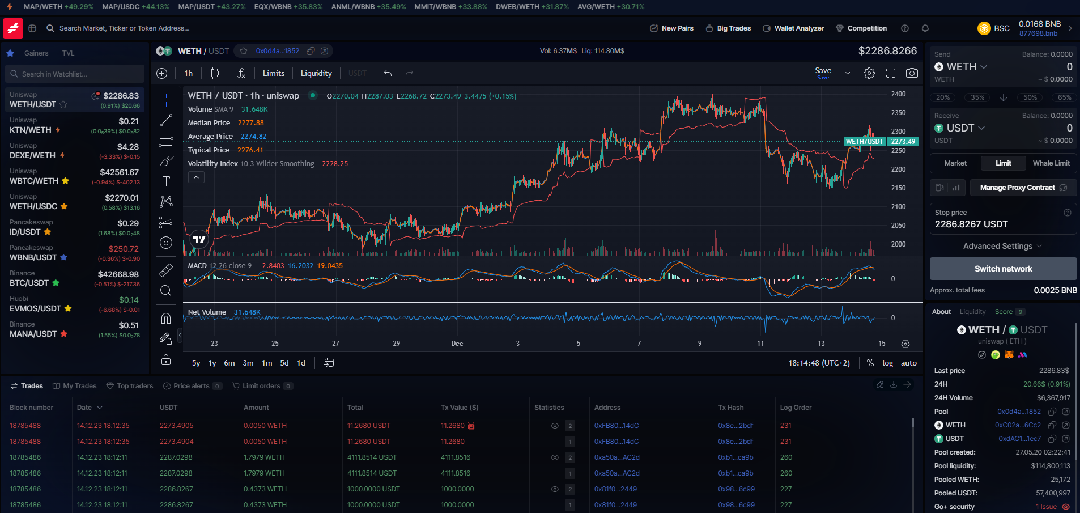Enable Whale Limit mode
This screenshot has height=513, width=1080.
tap(1051, 163)
